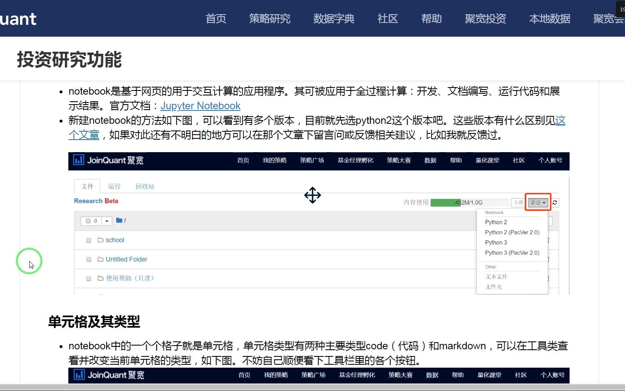The image size is (625, 391).
Task: Click the JoinQuant logo in the bottom embedded screenshot
Action: (x=109, y=375)
